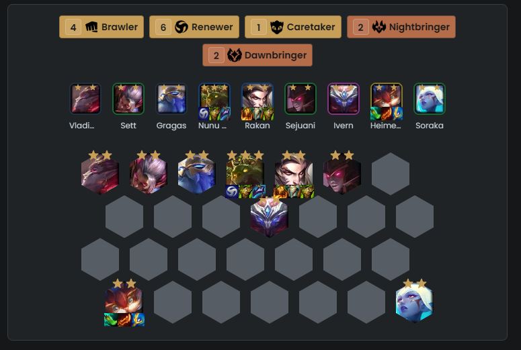Click the Dawnbringer trait badge
This screenshot has width=521, height=350.
click(257, 55)
